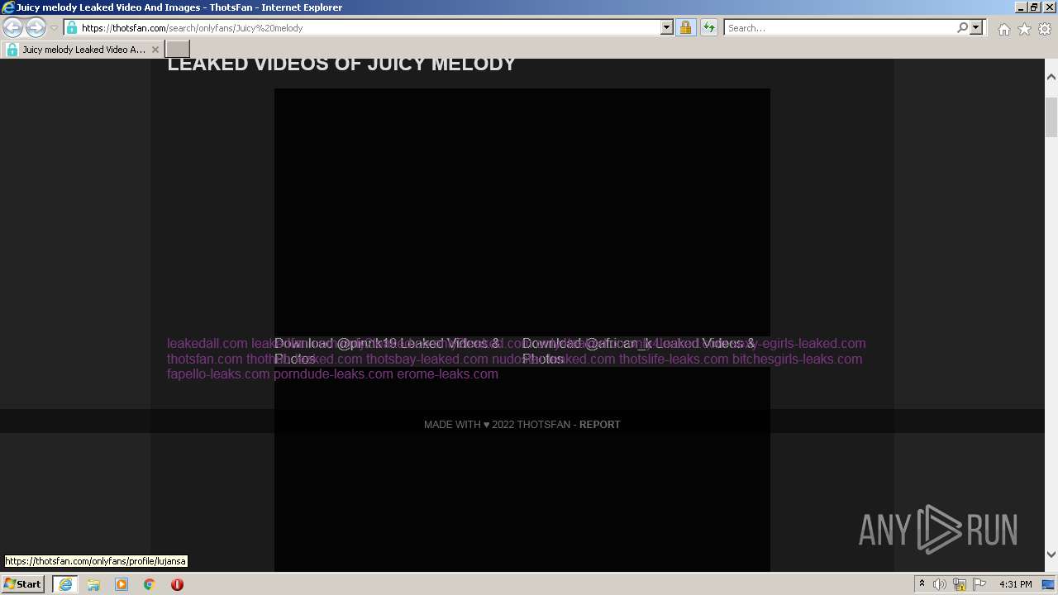Click the 'LEAKED VIDEOS OF JUICY MELODY' heading
Viewport: 1058px width, 595px height.
coord(341,64)
